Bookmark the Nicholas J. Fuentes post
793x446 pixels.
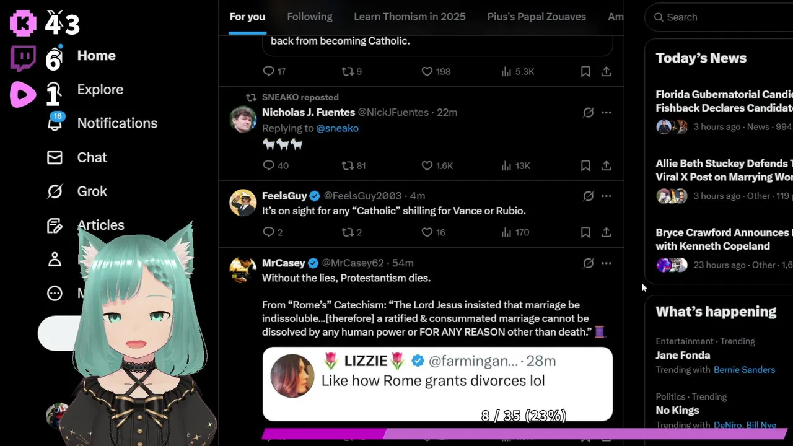(x=585, y=165)
